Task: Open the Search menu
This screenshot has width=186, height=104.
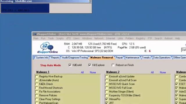Action: point(158,38)
